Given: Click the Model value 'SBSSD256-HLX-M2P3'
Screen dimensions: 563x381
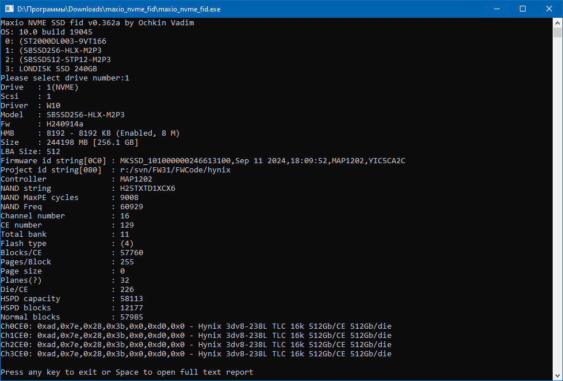Looking at the screenshot, I should pos(86,115).
